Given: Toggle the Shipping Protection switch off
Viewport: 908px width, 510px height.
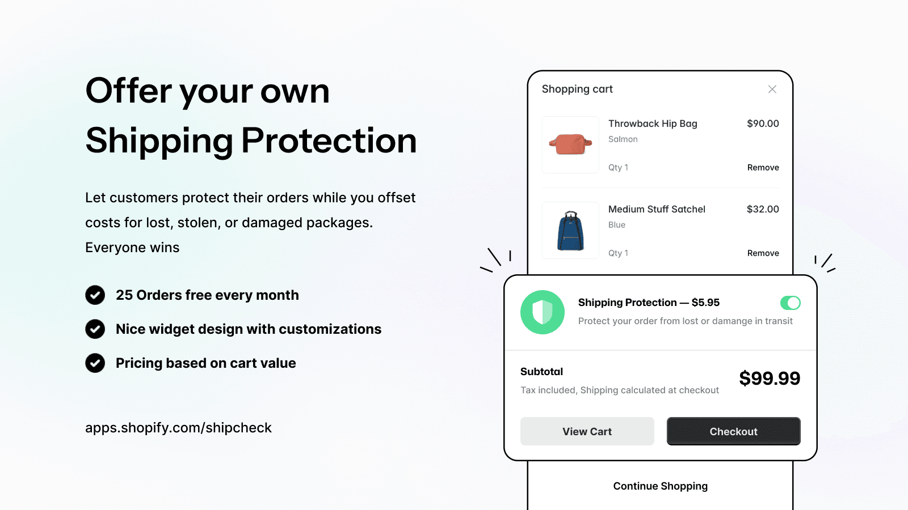Looking at the screenshot, I should pos(790,303).
